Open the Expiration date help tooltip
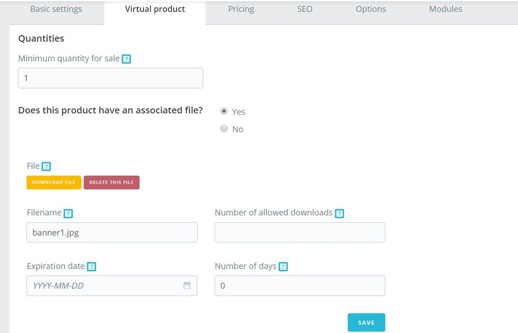This screenshot has height=333, width=518. click(92, 266)
